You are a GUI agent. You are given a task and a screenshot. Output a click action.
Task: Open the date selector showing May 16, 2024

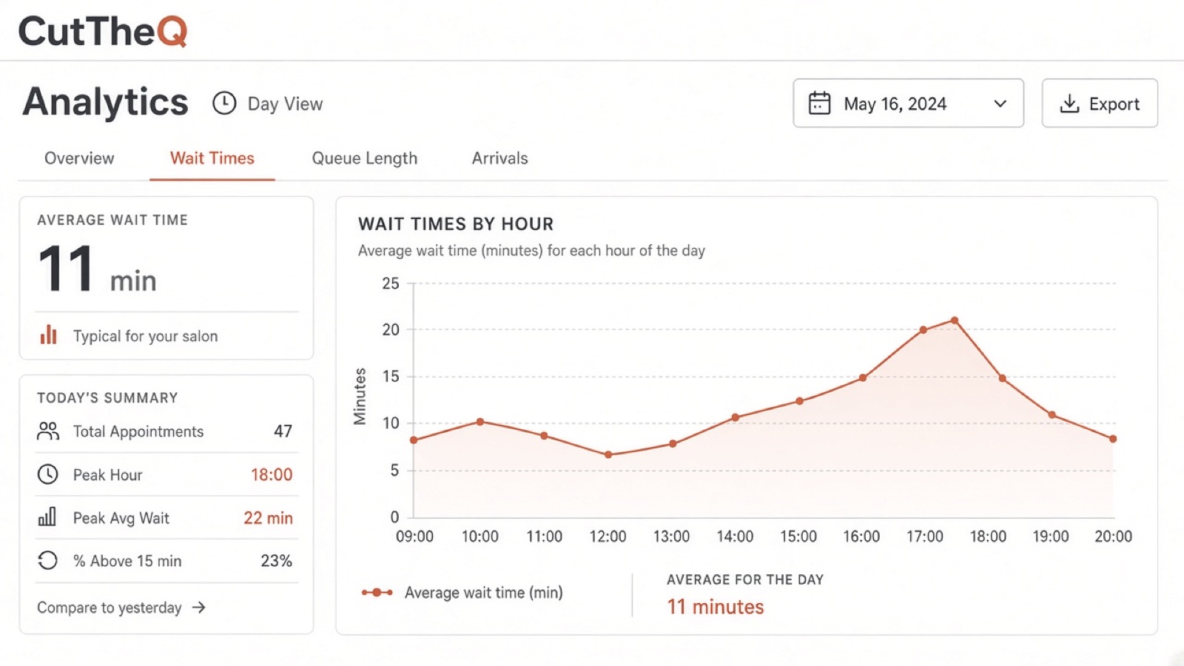coord(909,103)
